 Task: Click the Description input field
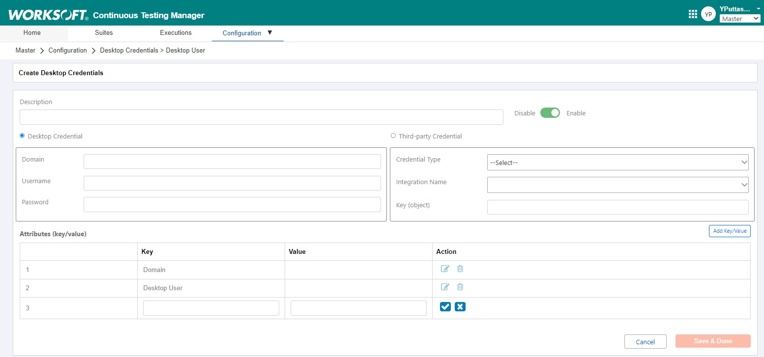coord(261,117)
